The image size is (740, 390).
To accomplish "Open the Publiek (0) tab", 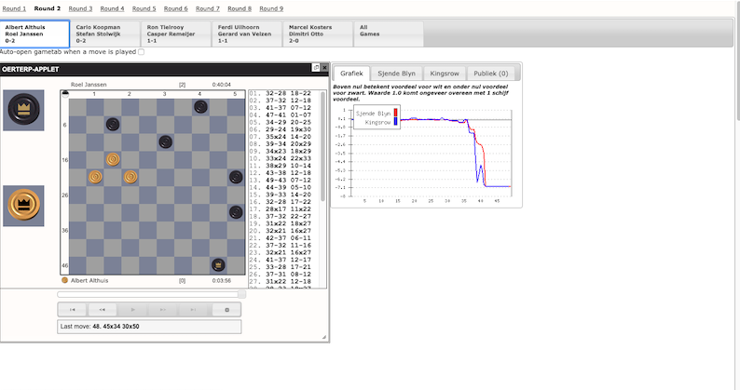I will click(491, 73).
